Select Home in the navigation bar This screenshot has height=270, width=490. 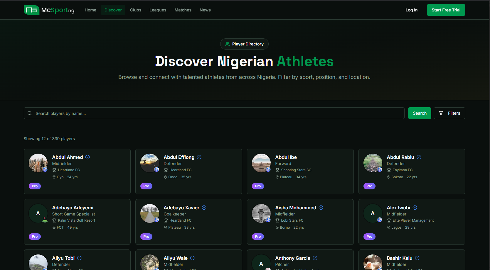coord(90,10)
